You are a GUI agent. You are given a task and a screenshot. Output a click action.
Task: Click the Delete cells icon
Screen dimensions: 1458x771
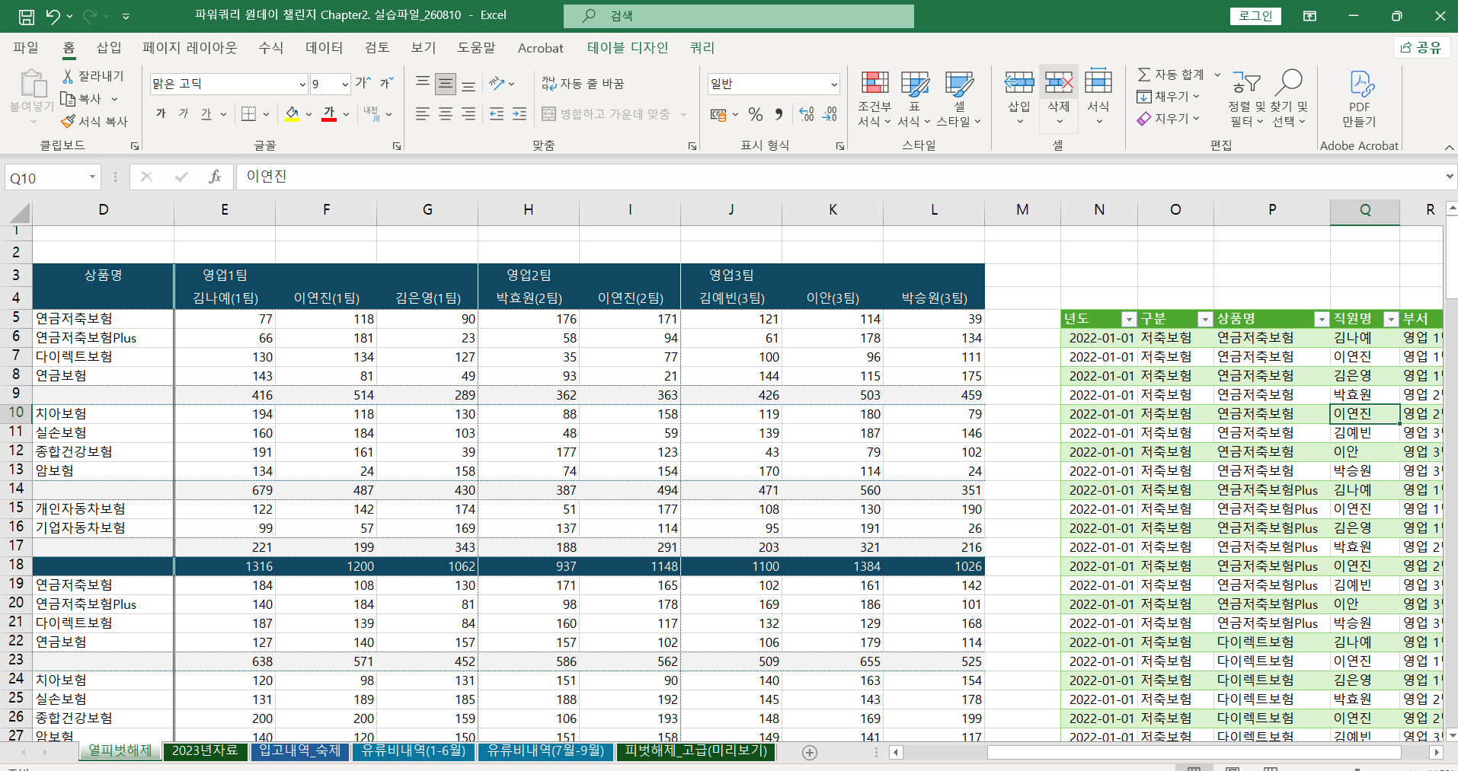tap(1059, 82)
